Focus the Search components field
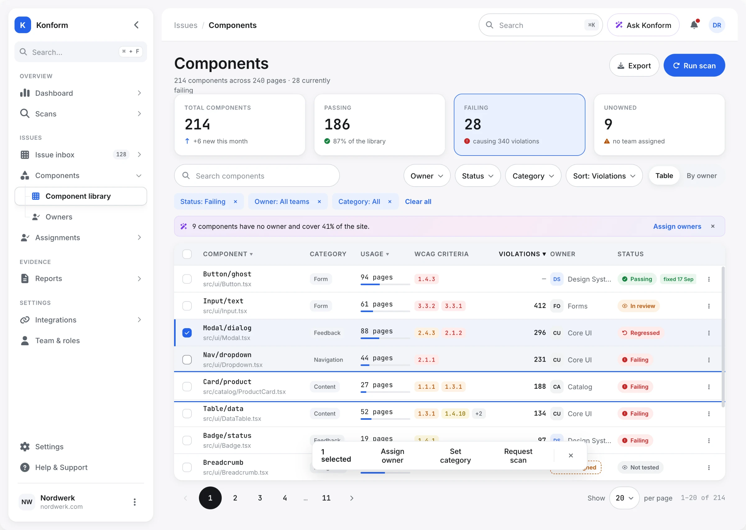This screenshot has height=530, width=746. click(257, 175)
